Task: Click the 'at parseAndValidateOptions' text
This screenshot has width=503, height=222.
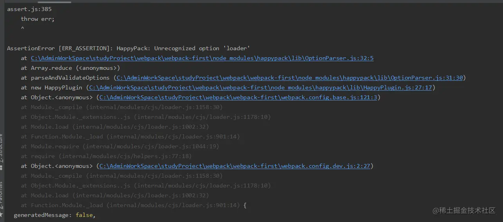Action: 65,78
